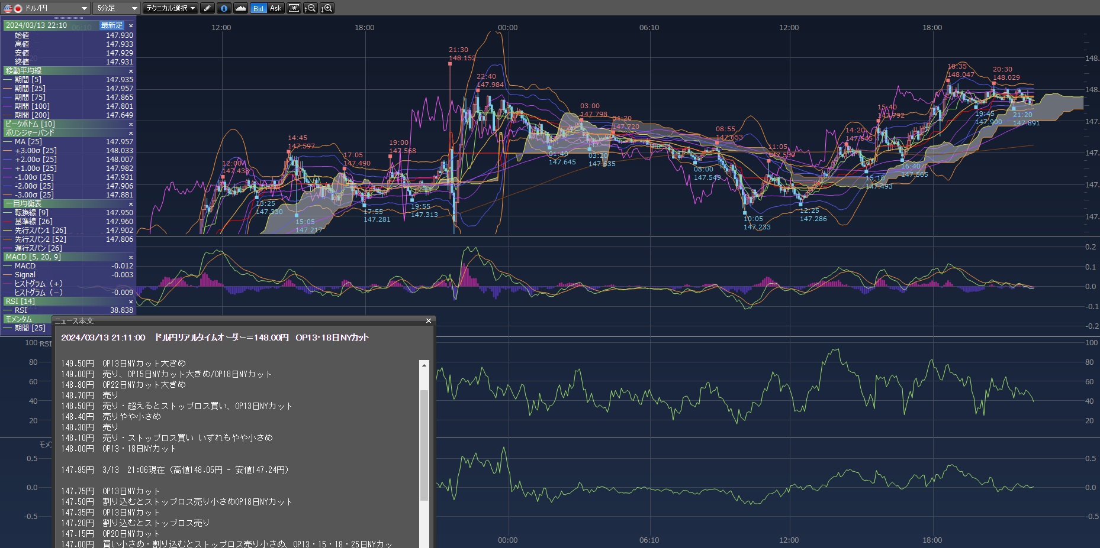Image resolution: width=1100 pixels, height=548 pixels.
Task: Open the テクニカル選択 dropdown menu
Action: pyautogui.click(x=171, y=8)
